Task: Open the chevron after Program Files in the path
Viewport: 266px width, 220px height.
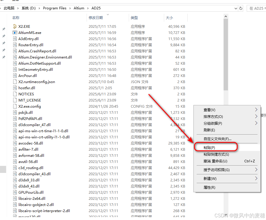Action: click(x=70, y=8)
